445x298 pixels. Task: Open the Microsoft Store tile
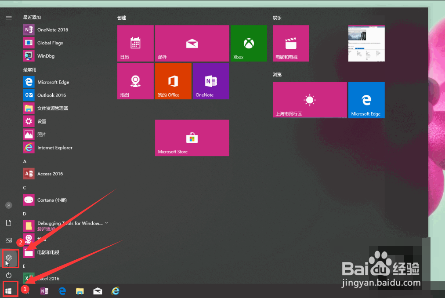point(192,138)
